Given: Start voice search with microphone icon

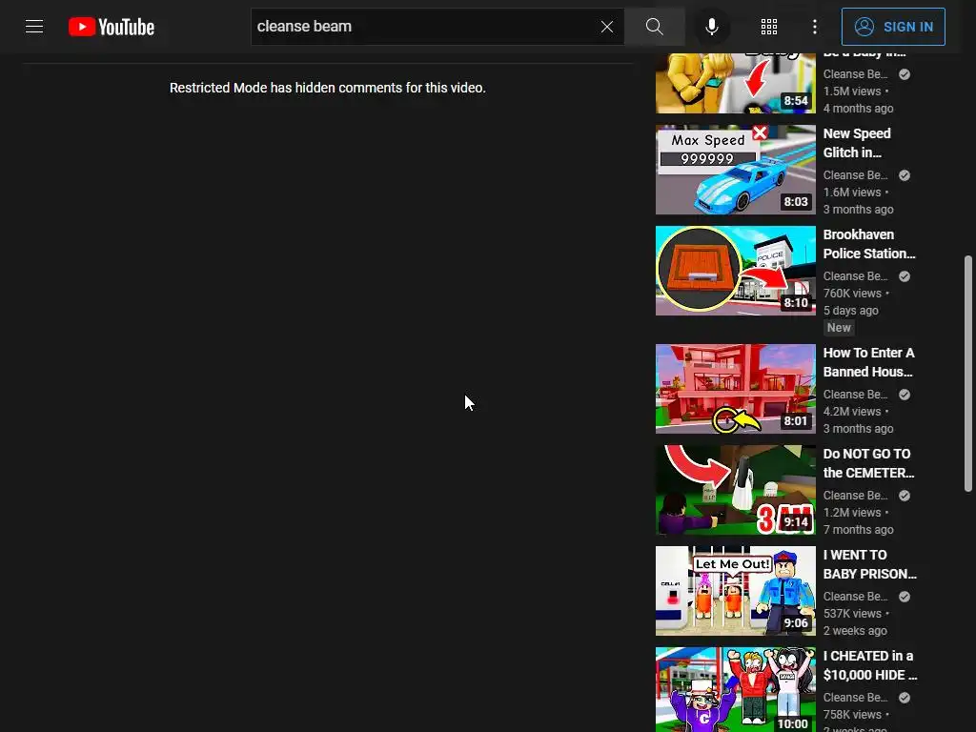Looking at the screenshot, I should [x=712, y=27].
